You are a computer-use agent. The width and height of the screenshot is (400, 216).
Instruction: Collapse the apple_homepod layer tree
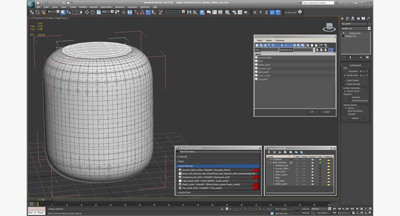268,163
